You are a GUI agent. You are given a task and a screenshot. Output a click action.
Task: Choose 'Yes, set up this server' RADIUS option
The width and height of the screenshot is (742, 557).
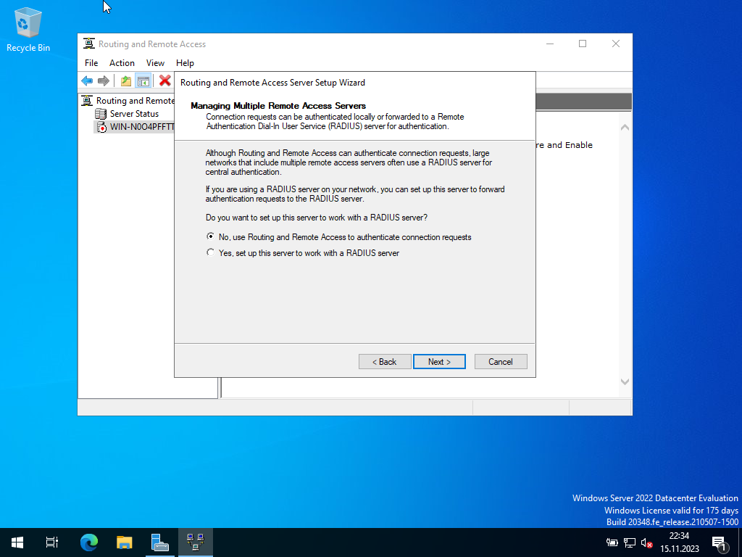click(211, 253)
